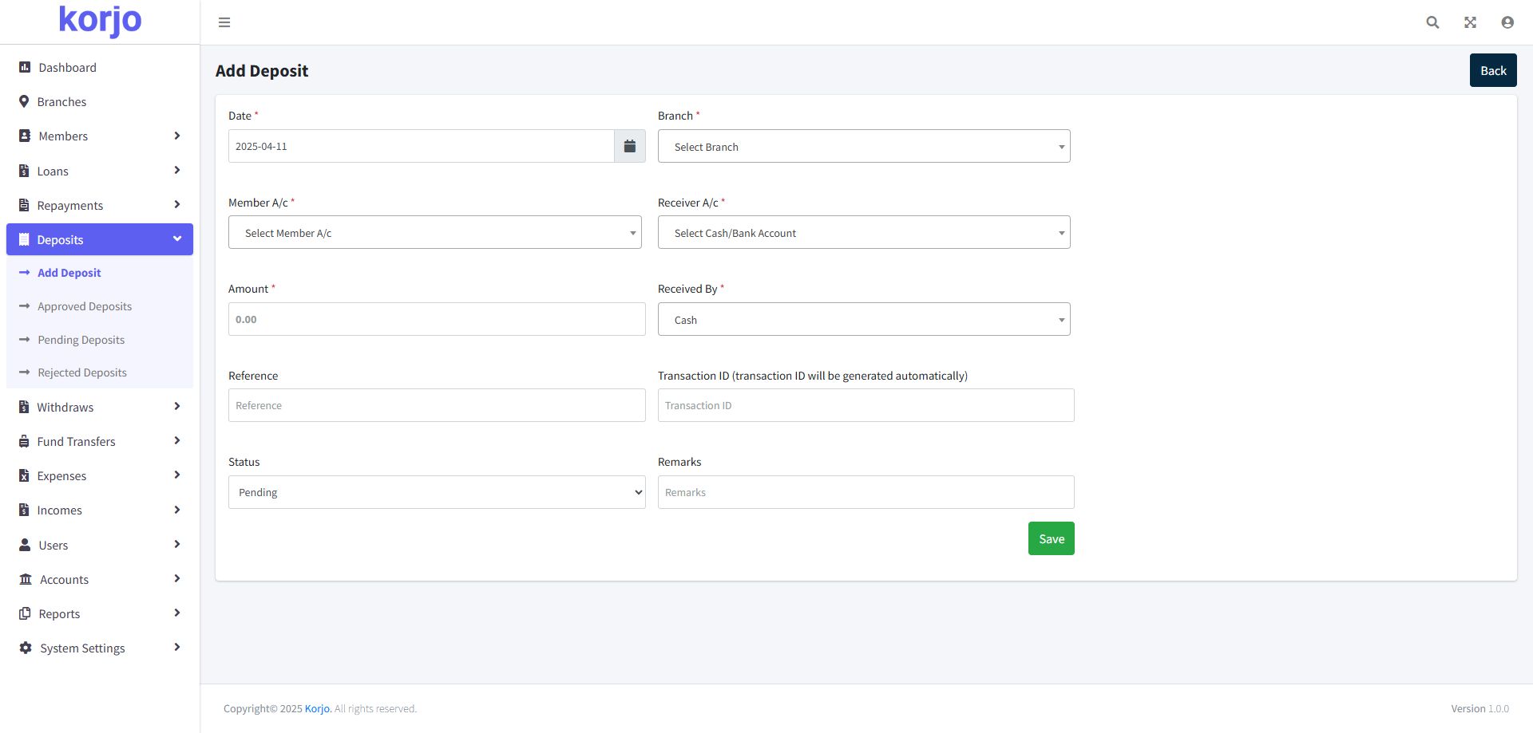Open the Select Branch dropdown
This screenshot has width=1533, height=733.
coord(863,147)
